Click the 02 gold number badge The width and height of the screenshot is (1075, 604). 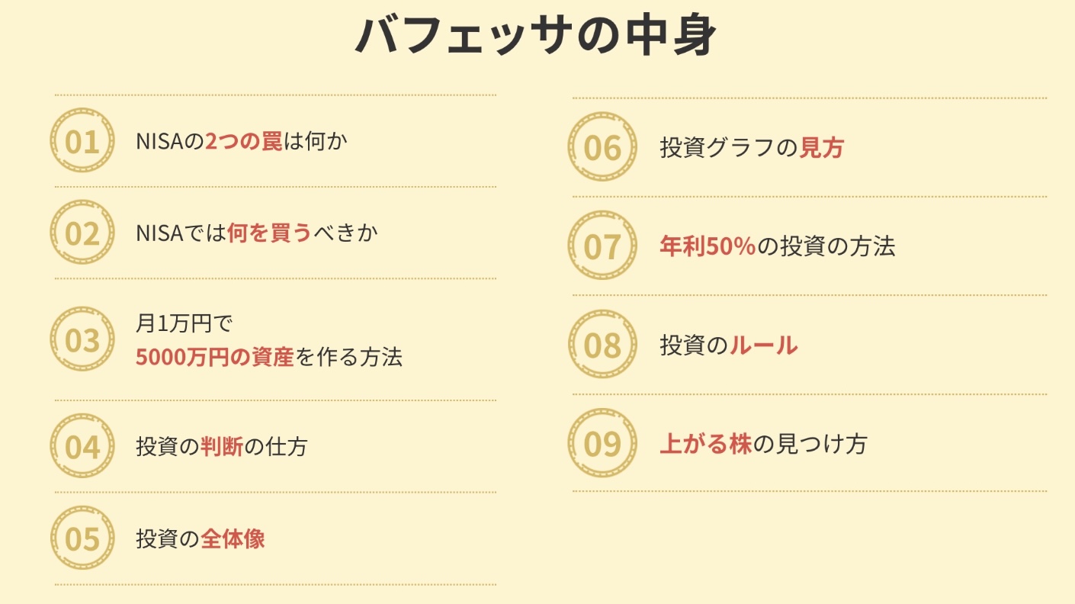pyautogui.click(x=82, y=233)
